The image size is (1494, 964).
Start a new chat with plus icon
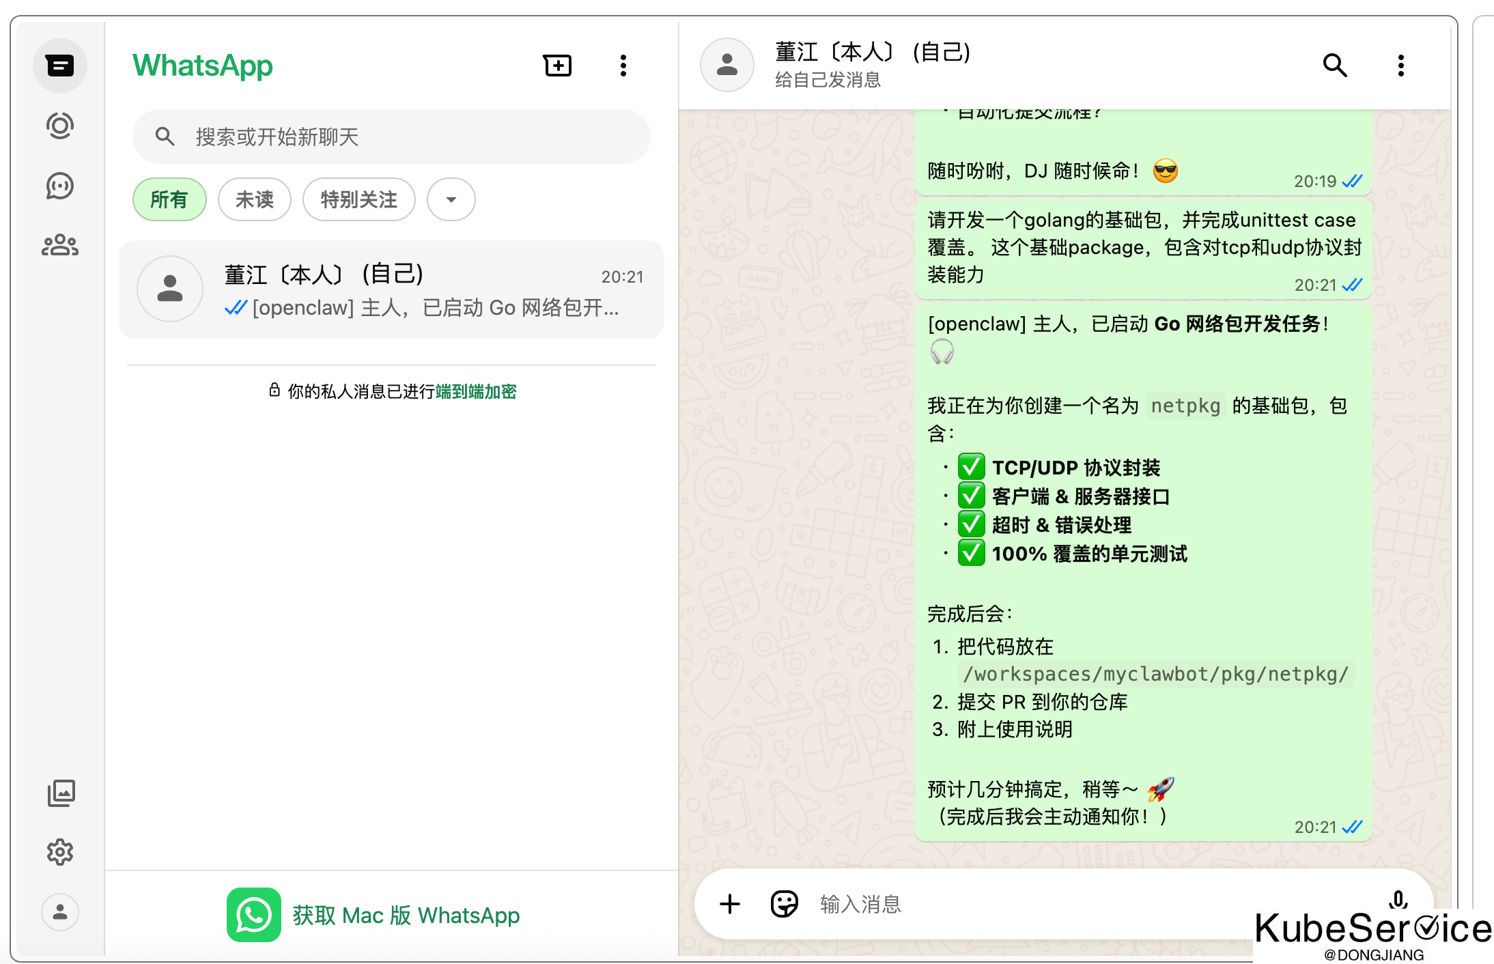click(557, 66)
